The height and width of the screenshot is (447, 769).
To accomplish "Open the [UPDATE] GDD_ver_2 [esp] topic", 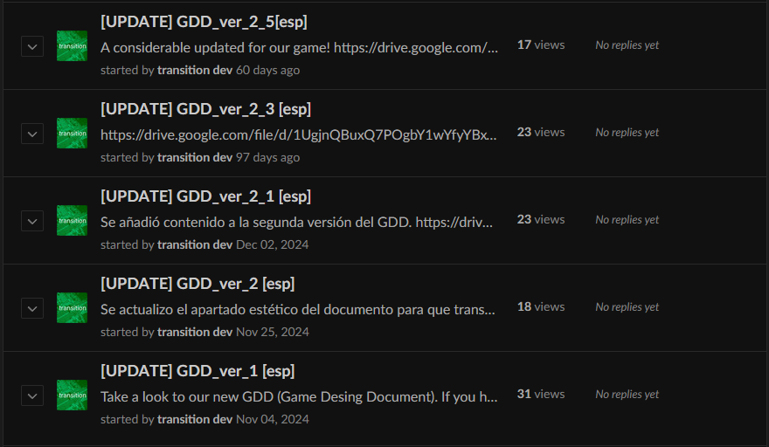I will coord(197,284).
